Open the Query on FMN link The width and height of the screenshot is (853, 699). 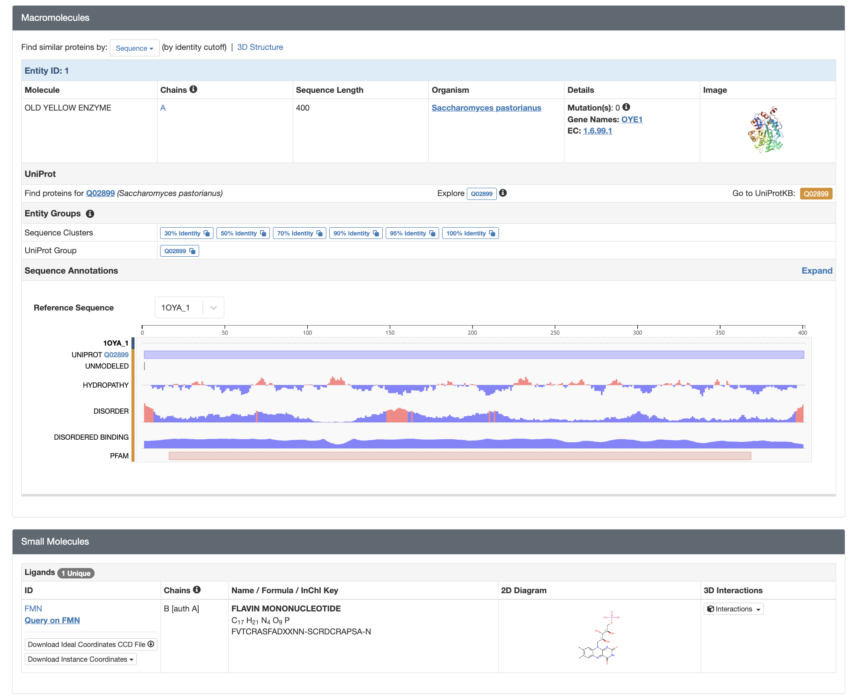pos(52,620)
